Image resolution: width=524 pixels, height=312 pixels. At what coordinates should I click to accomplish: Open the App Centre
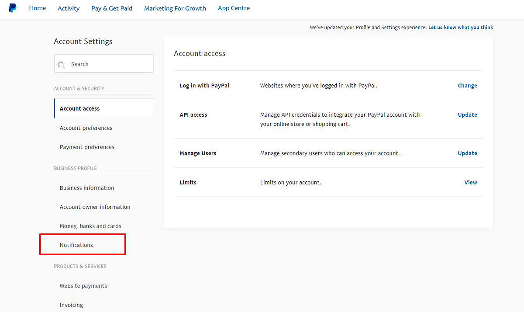click(234, 8)
